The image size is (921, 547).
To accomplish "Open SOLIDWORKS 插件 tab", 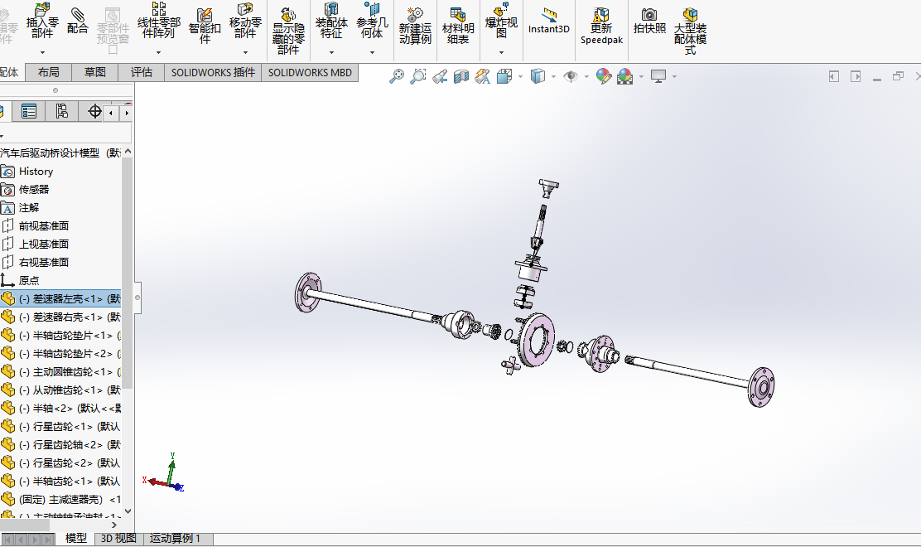I will click(x=213, y=72).
